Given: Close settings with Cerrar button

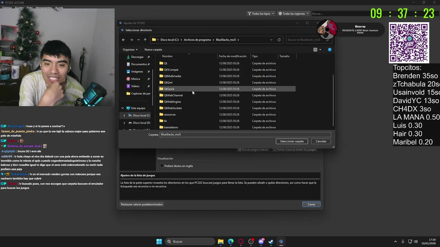Looking at the screenshot, I should point(311,204).
